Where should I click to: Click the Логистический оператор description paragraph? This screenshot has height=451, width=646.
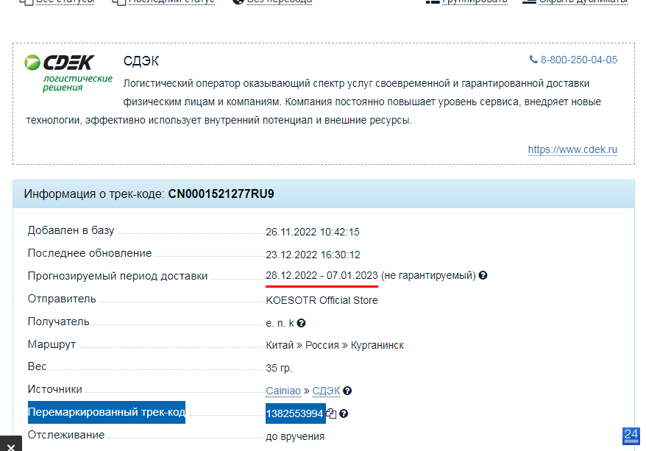tap(314, 102)
